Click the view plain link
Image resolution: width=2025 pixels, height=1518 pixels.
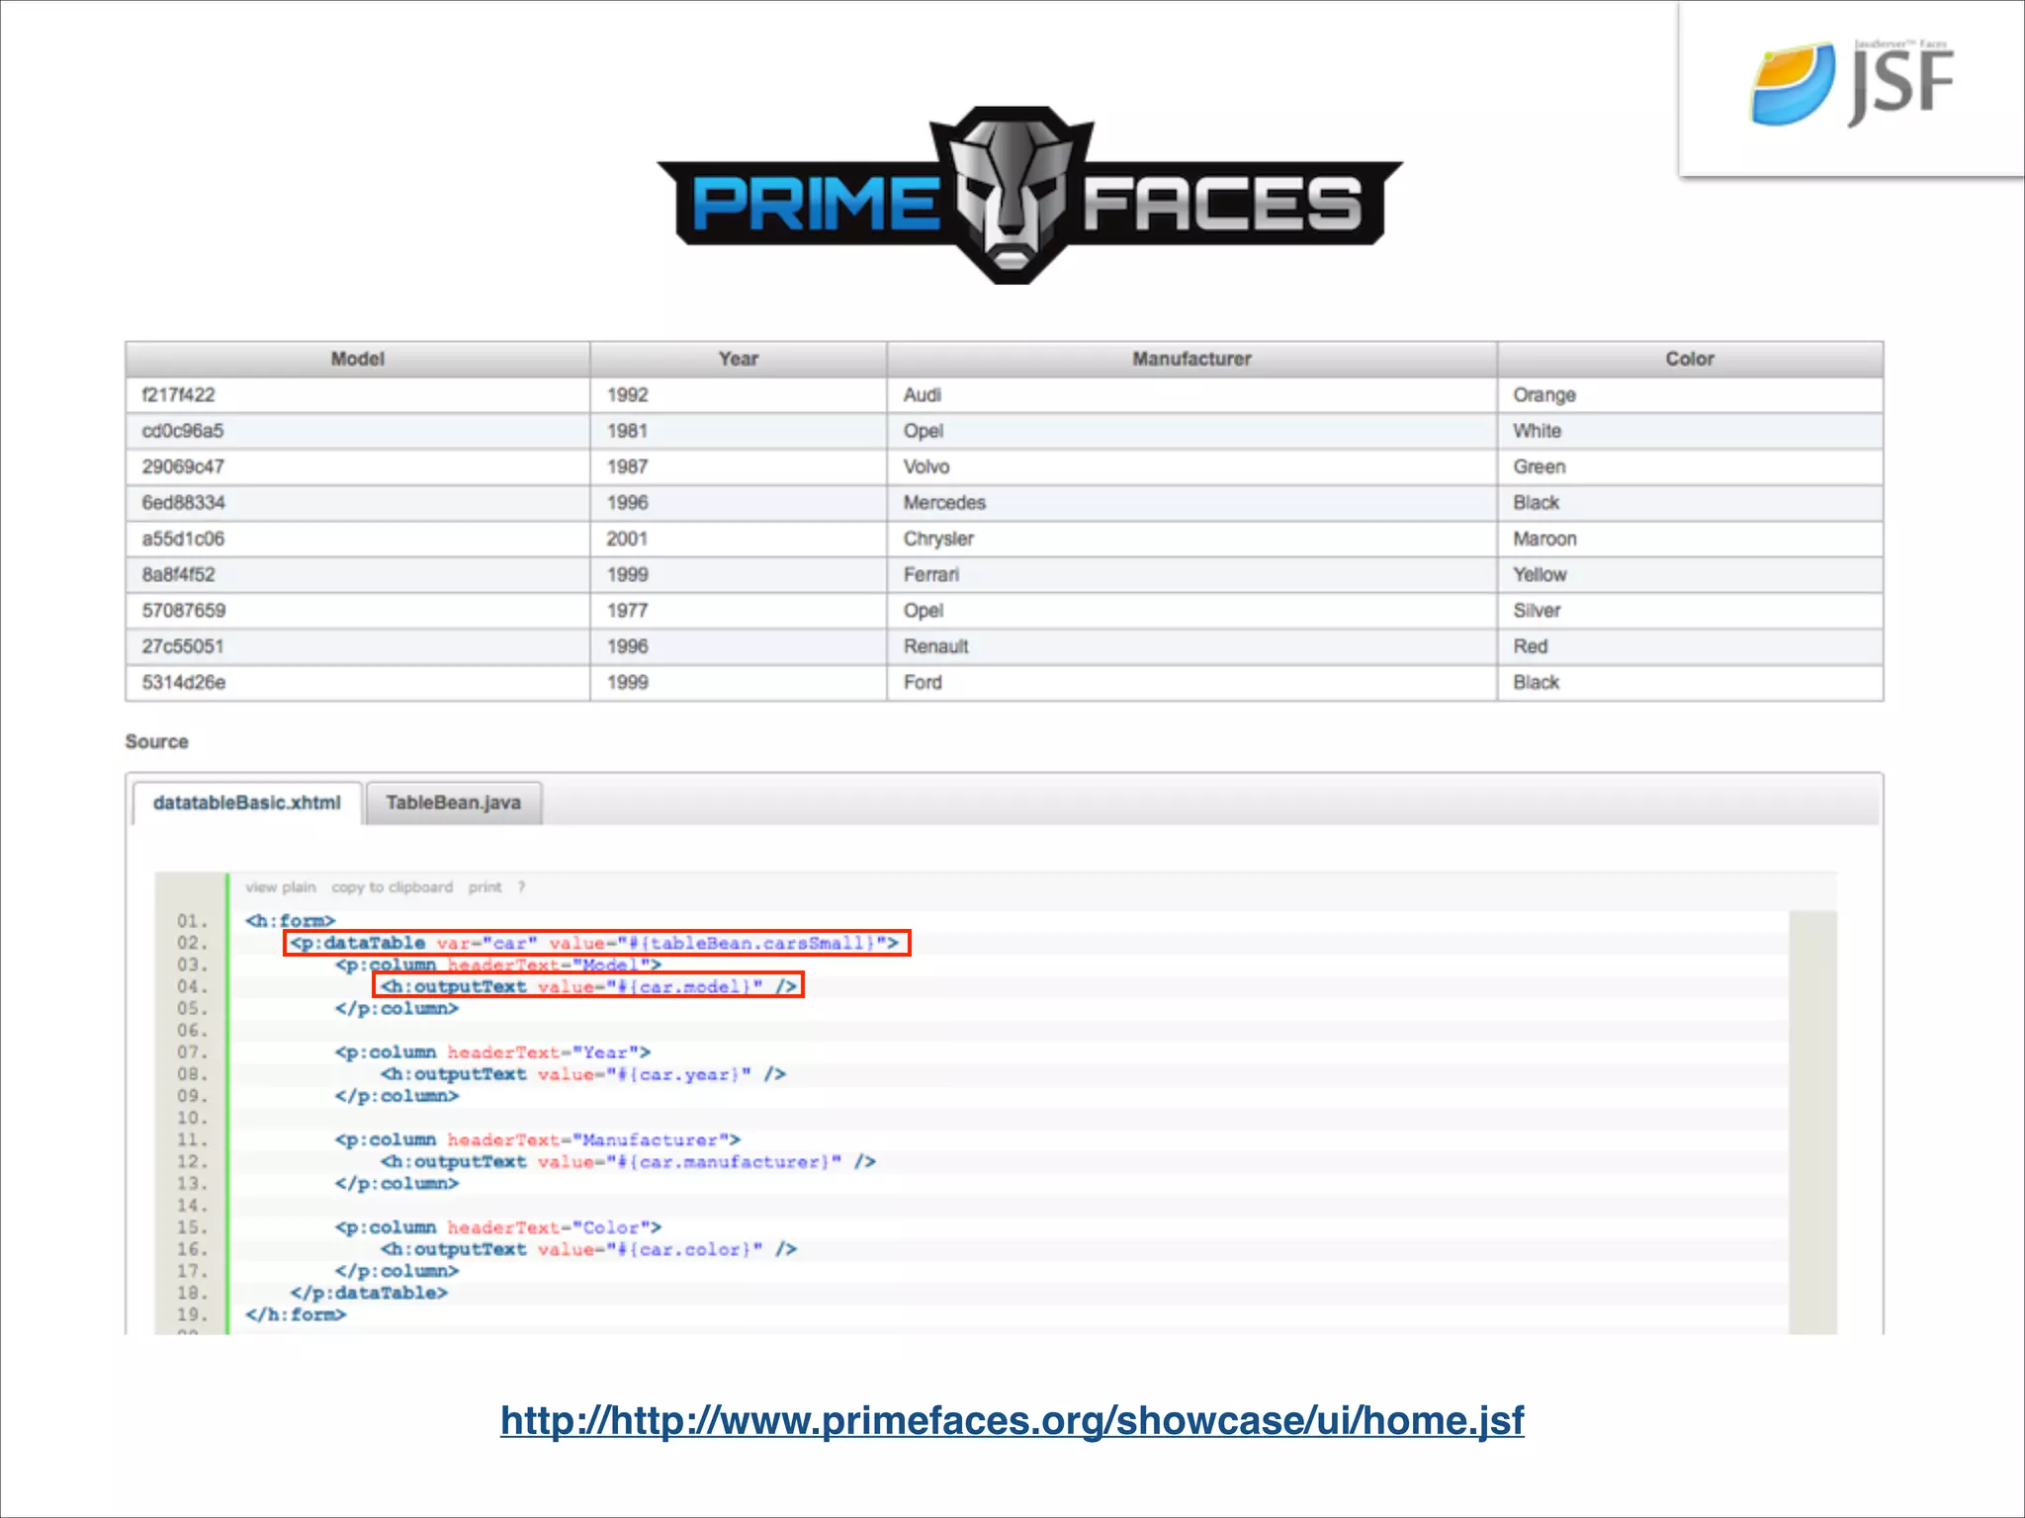coord(280,887)
